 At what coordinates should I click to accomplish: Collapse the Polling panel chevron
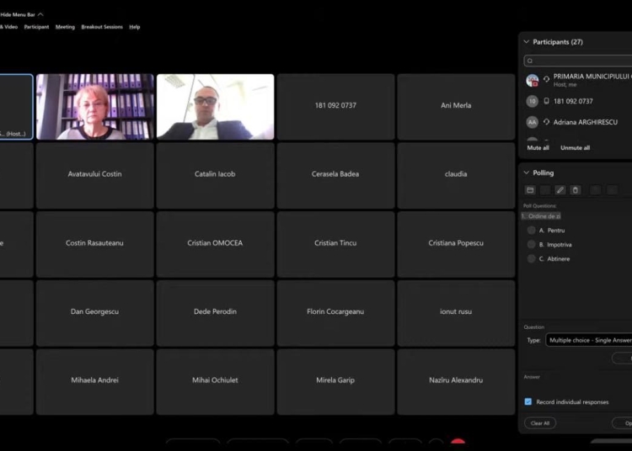tap(526, 172)
